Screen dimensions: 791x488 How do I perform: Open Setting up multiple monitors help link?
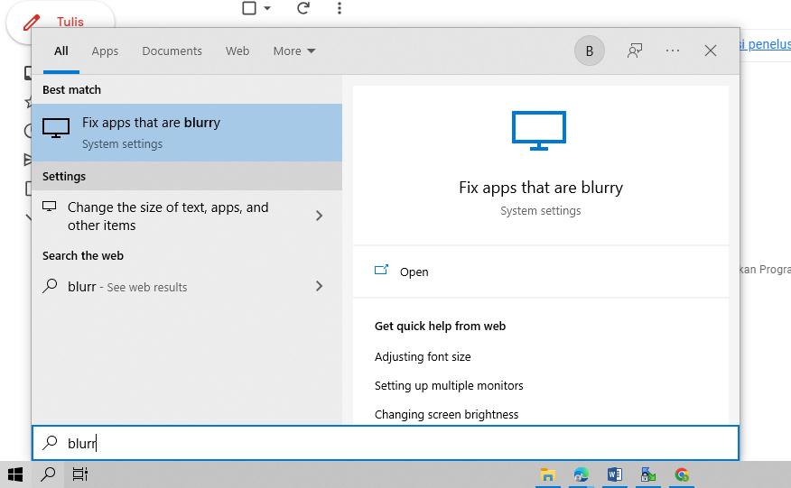pos(449,386)
